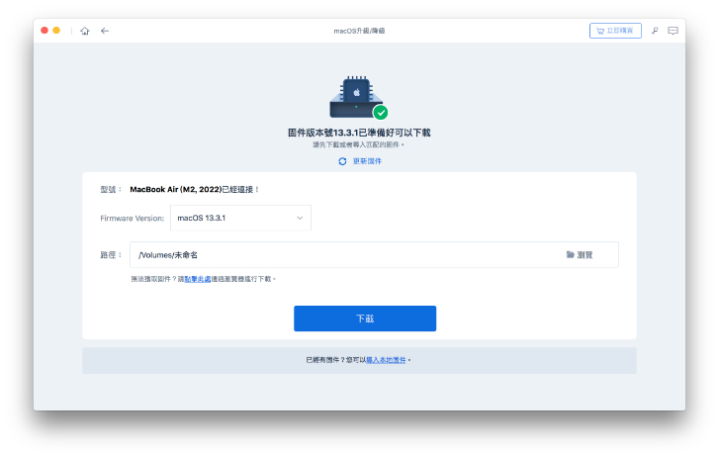
Task: Click the 瀏覽 browse folder button
Action: [x=580, y=255]
